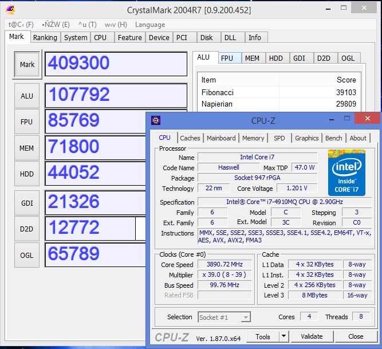Minimize the CrystalMark window
This screenshot has height=349, width=382.
click(x=328, y=9)
